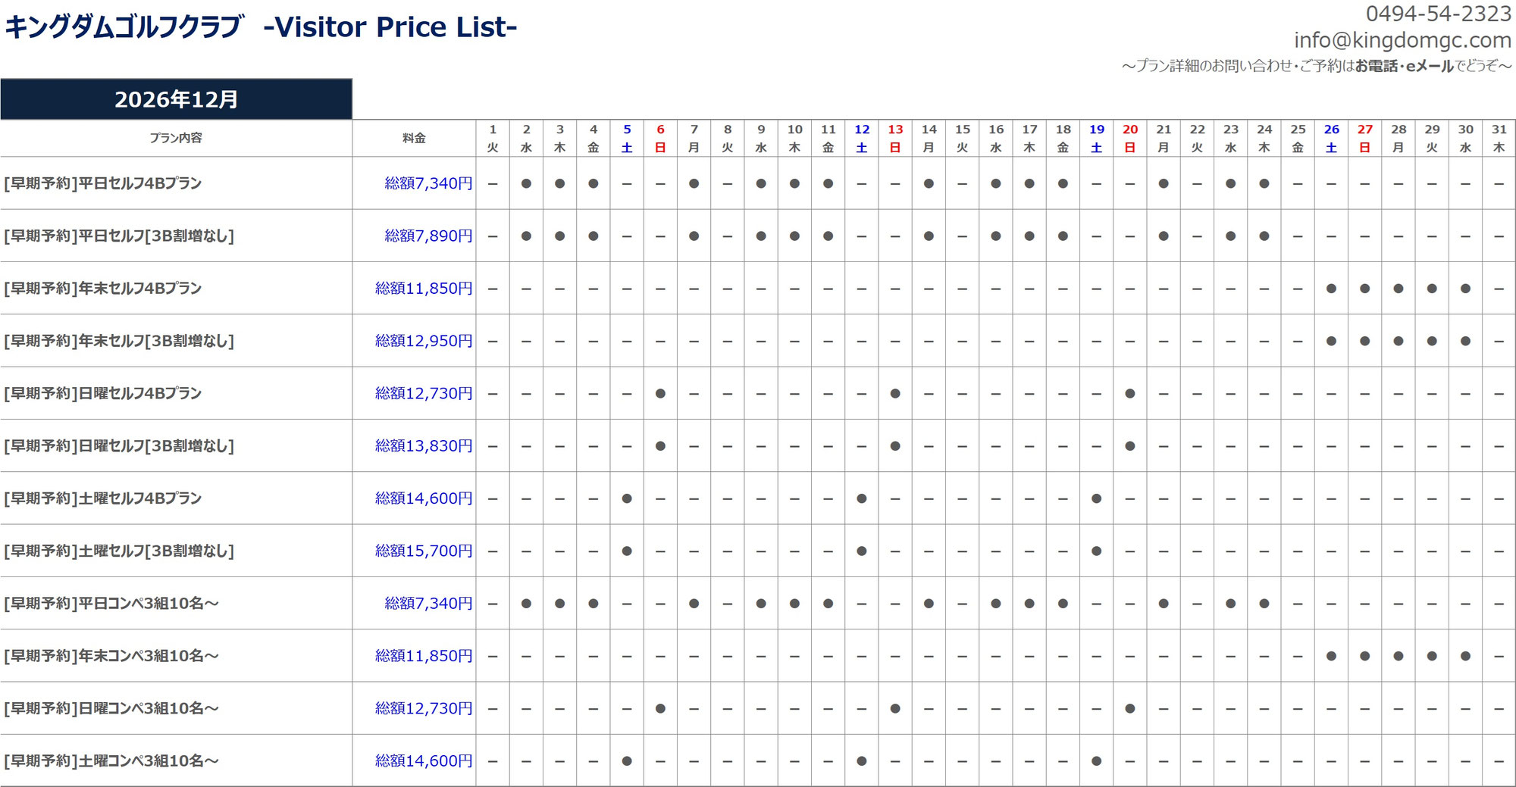Open [早期予約]土曜セルフ[3B割増なし] plan name
The image size is (1516, 787).
click(x=119, y=551)
